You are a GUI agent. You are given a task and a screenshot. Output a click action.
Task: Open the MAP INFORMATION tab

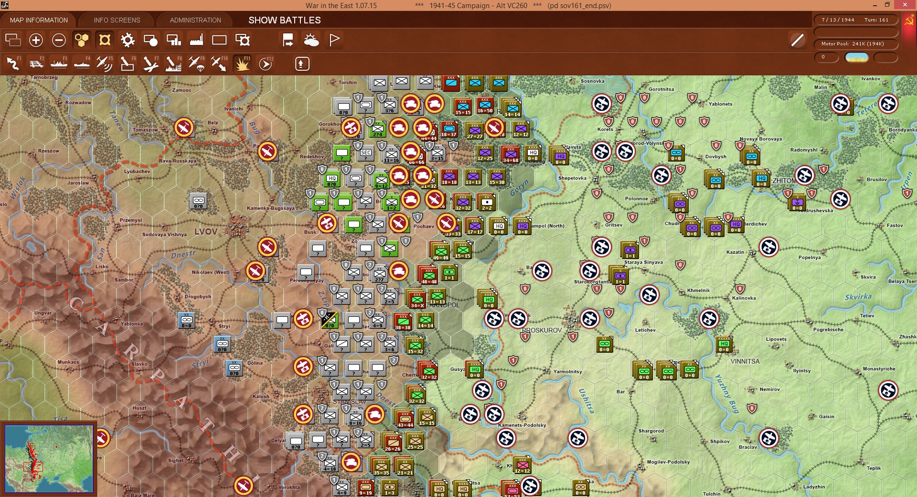point(39,20)
